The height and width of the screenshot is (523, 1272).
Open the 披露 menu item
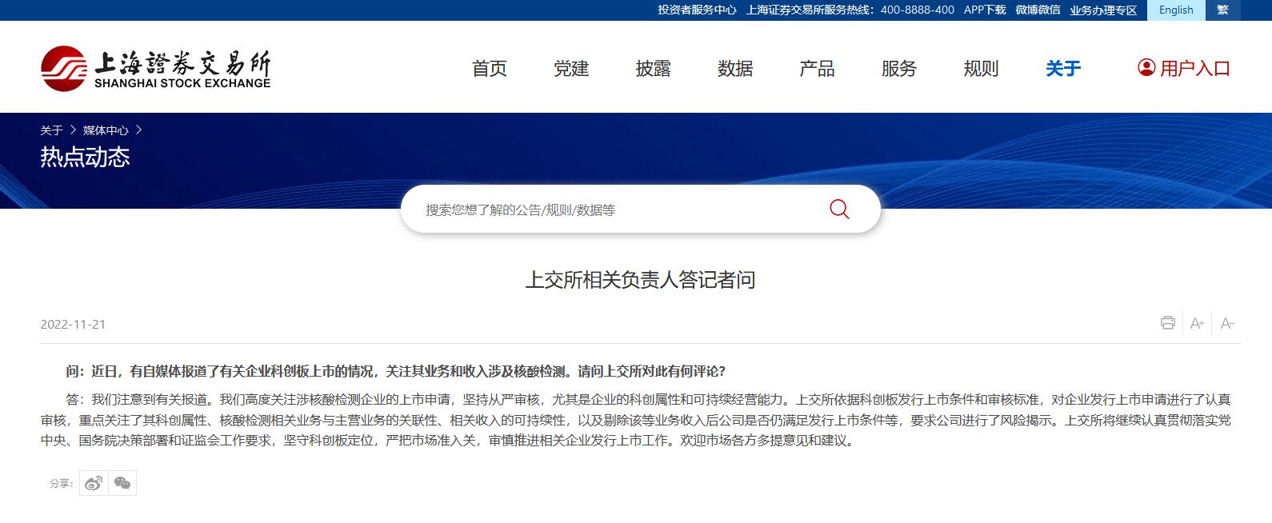click(654, 69)
